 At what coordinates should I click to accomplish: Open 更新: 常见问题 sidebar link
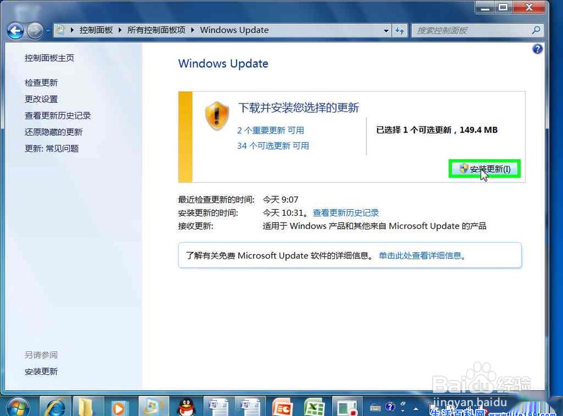coord(51,148)
